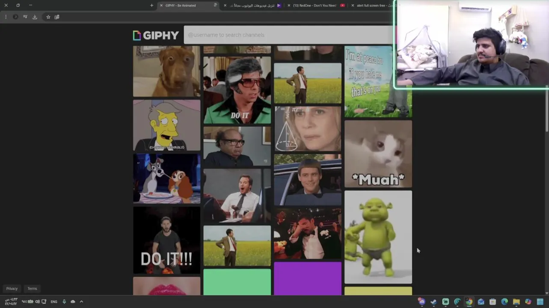This screenshot has width=549, height=308.
Task: Close the RedOne YouTube tab
Action: tap(289, 5)
